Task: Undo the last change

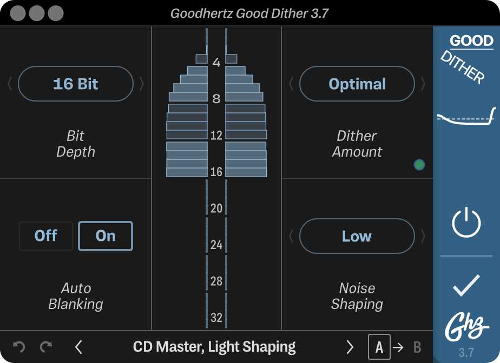Action: point(20,346)
